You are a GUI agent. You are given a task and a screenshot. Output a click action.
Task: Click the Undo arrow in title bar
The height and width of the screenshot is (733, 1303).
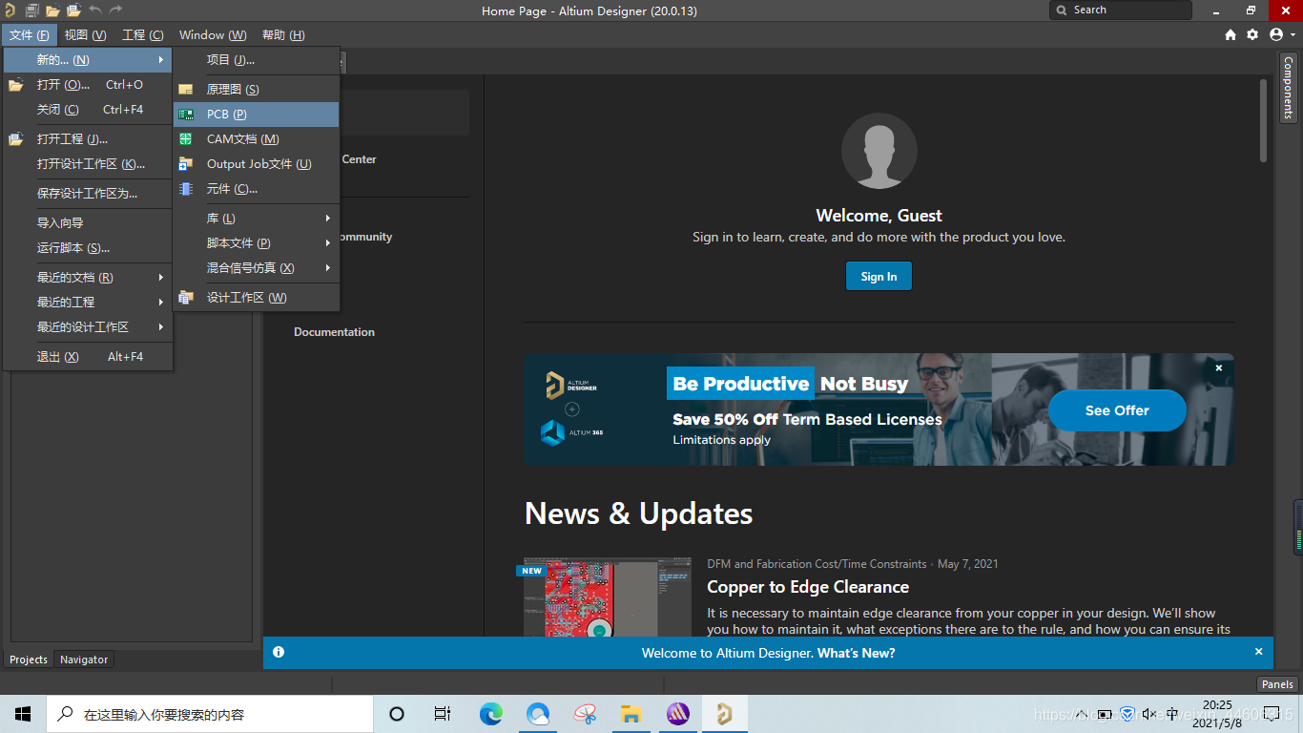95,10
